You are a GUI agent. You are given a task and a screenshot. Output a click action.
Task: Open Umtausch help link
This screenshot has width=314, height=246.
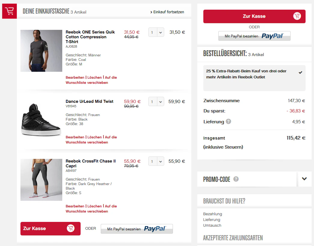click(212, 225)
